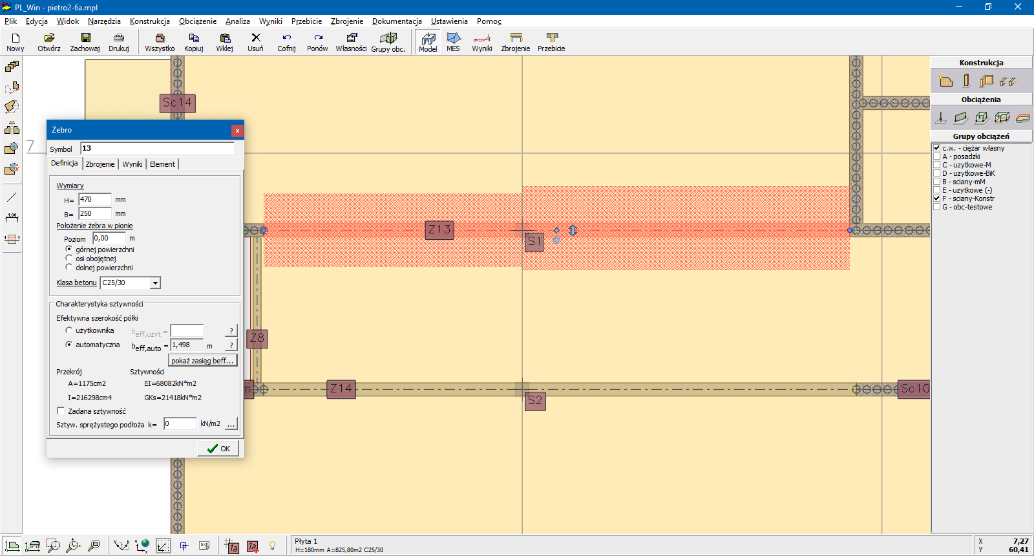Image resolution: width=1034 pixels, height=556 pixels.
Task: Open a file with Otwórz icon
Action: (49, 42)
